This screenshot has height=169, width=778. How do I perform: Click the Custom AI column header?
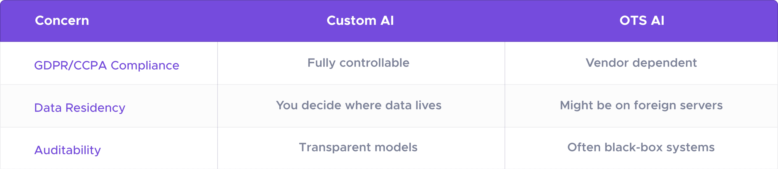(360, 20)
